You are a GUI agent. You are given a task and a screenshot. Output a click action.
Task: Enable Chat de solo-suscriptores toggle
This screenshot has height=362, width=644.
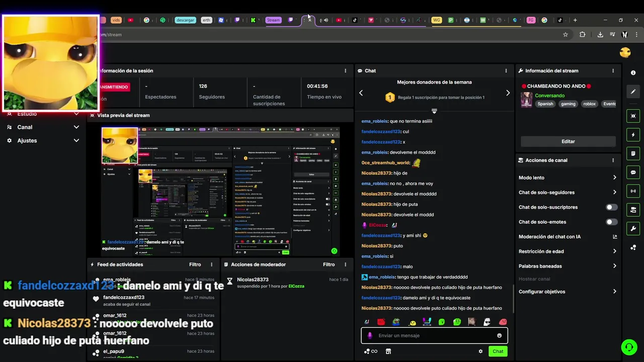pyautogui.click(x=611, y=207)
